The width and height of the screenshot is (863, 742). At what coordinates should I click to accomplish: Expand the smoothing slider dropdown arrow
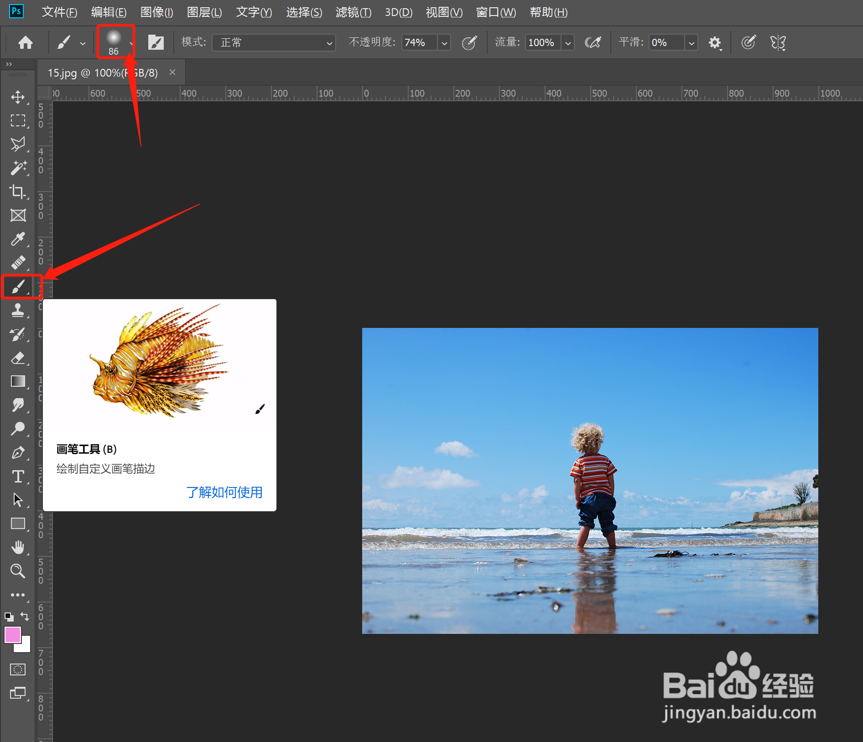pos(691,43)
